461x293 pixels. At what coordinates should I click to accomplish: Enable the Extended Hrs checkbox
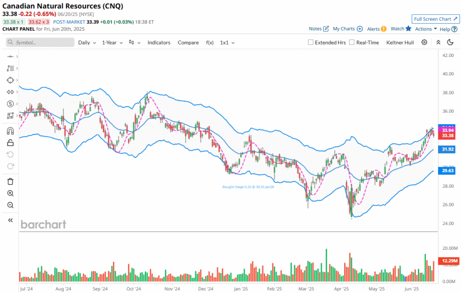point(311,42)
